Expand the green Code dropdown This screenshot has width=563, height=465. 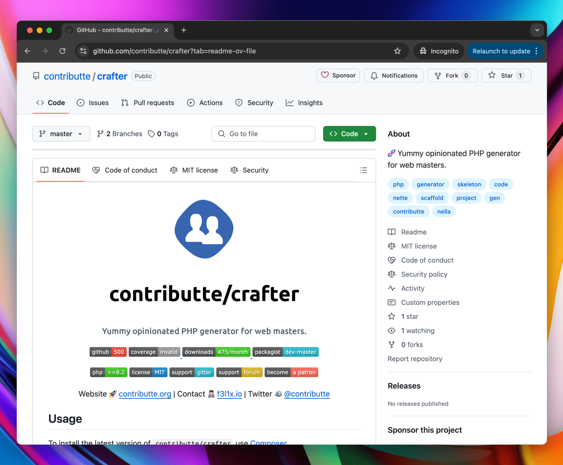[x=349, y=134]
